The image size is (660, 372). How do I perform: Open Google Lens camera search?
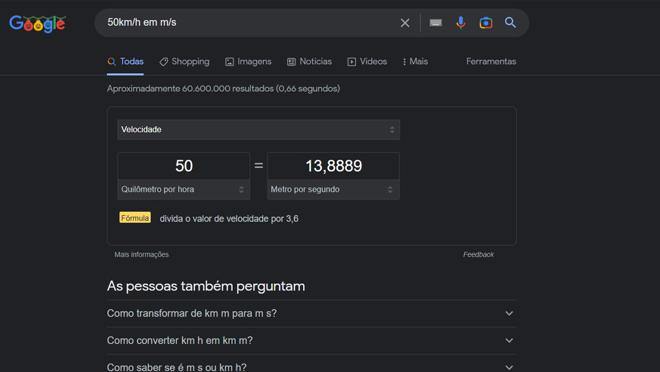click(x=486, y=23)
